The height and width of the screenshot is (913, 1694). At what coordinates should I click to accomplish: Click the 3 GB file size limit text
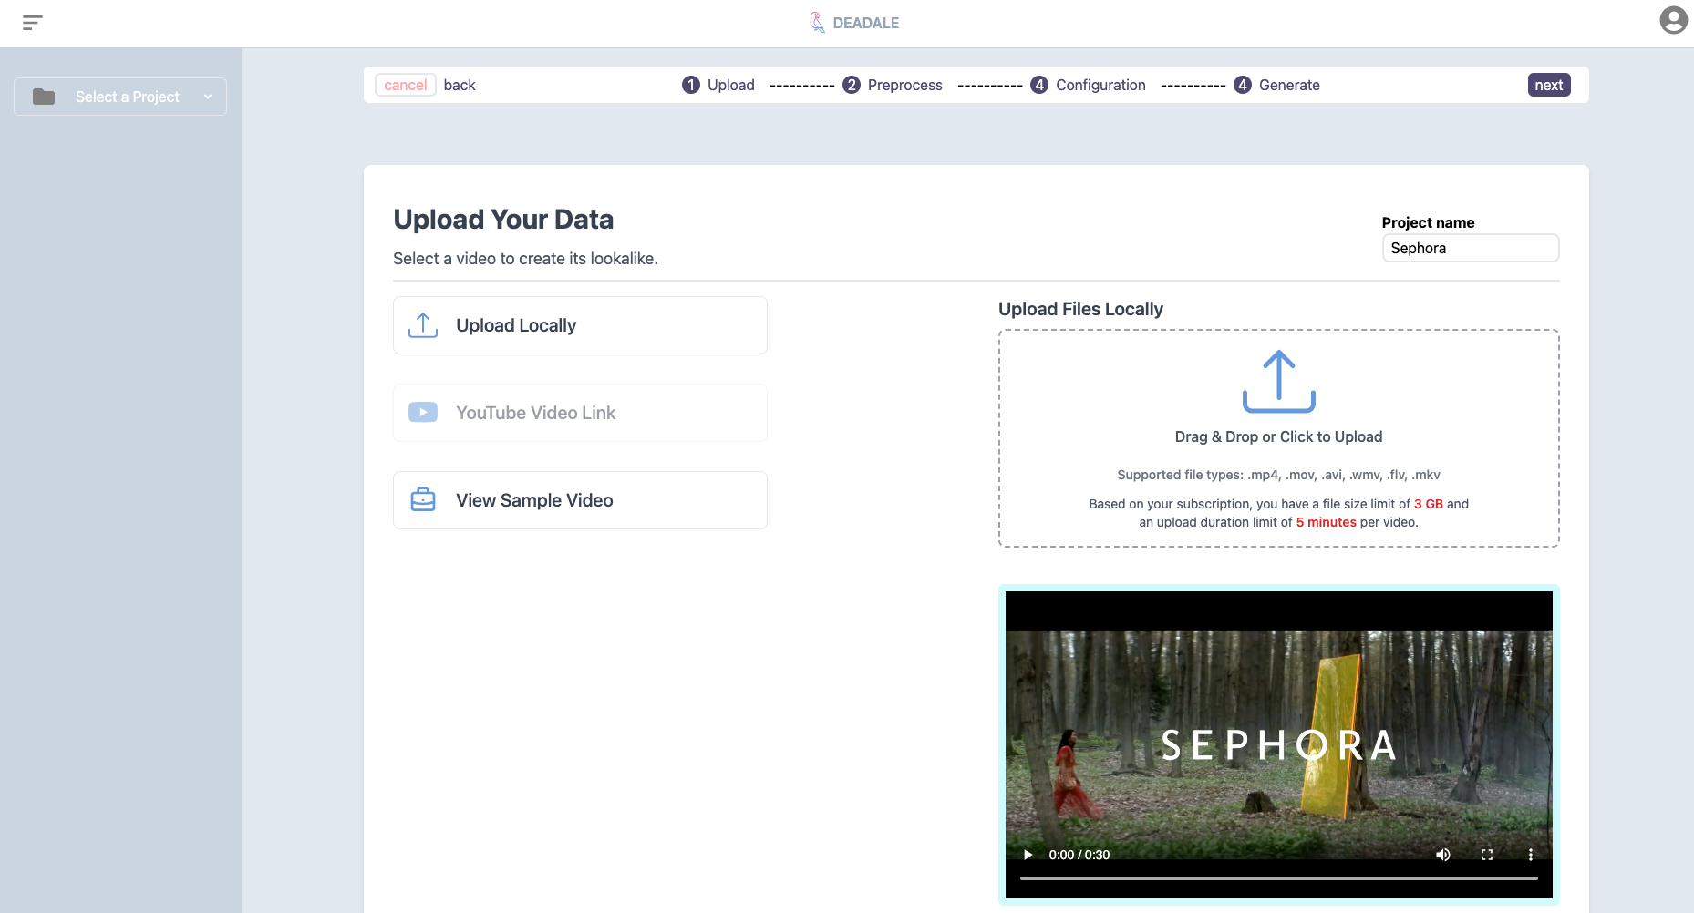[x=1428, y=504]
